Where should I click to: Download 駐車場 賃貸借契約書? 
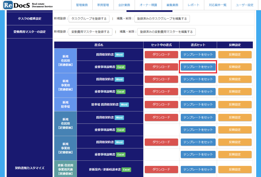pyautogui.click(x=161, y=105)
